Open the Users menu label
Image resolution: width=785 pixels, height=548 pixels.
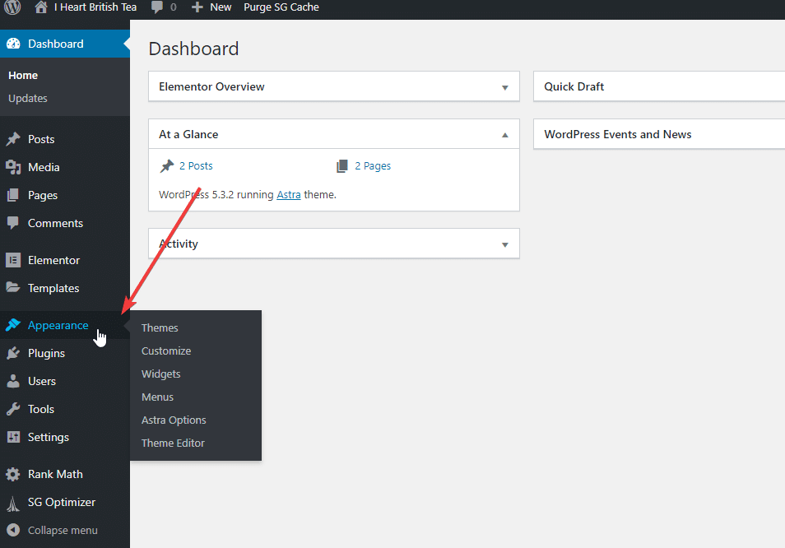[41, 381]
